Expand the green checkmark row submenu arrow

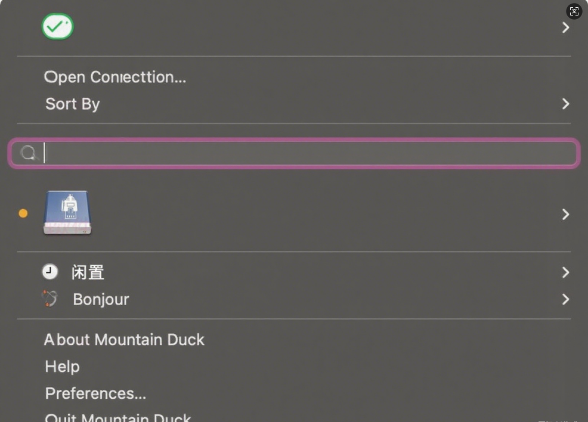click(x=565, y=27)
